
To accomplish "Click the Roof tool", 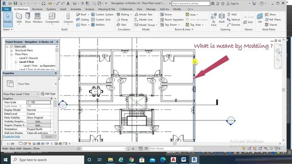I will pos(82,14).
